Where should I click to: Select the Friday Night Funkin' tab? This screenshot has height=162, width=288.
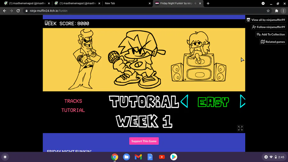coord(176,3)
